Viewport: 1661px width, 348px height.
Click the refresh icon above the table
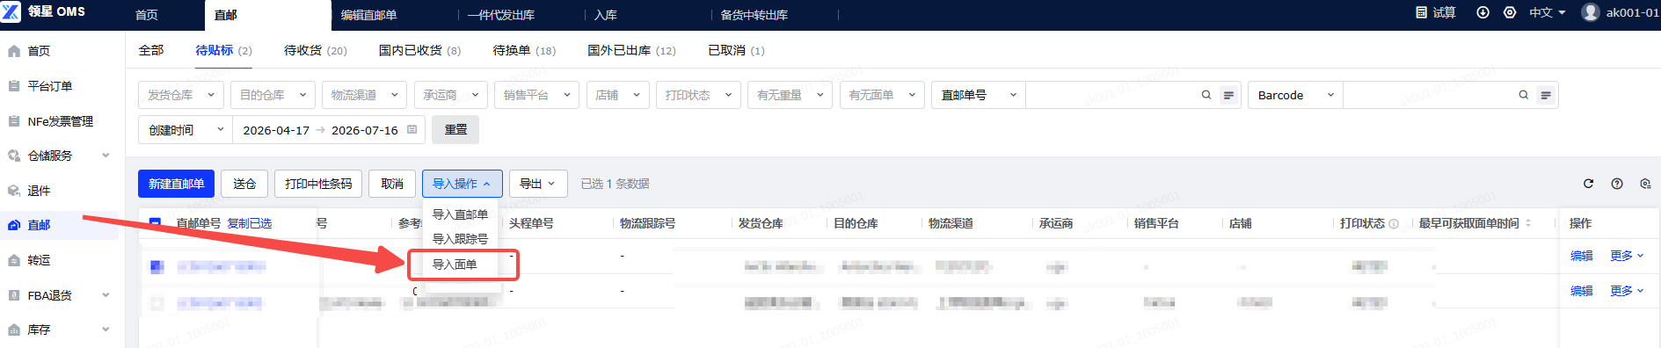click(1588, 184)
